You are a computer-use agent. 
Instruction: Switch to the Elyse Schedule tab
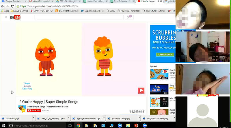(122, 1)
